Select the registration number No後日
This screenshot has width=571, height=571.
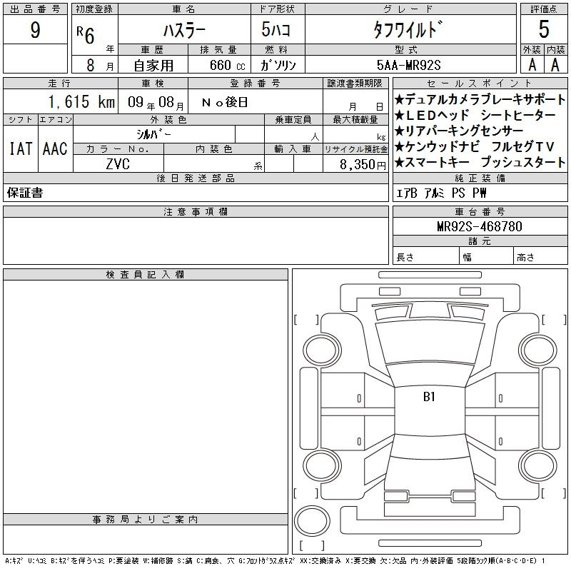point(225,102)
